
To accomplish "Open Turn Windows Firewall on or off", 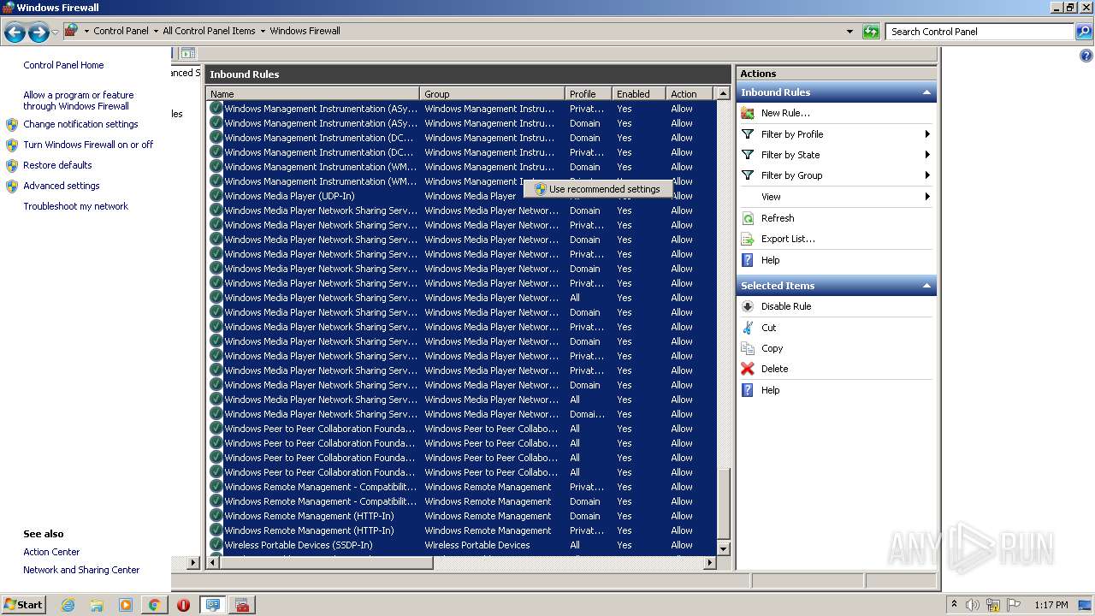I will pos(88,145).
